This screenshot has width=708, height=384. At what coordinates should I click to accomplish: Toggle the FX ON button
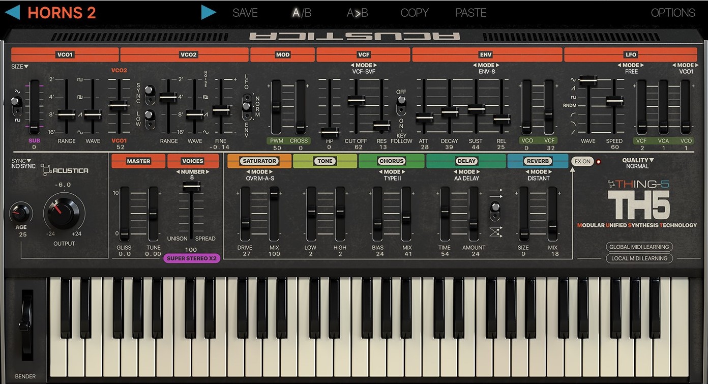click(582, 161)
